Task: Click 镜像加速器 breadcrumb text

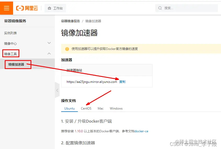Action: click(93, 21)
